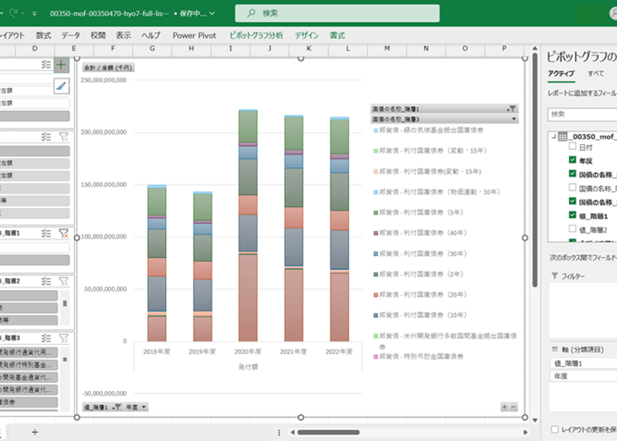Uncheck the 年度 field checkbox
The width and height of the screenshot is (617, 441).
point(572,160)
